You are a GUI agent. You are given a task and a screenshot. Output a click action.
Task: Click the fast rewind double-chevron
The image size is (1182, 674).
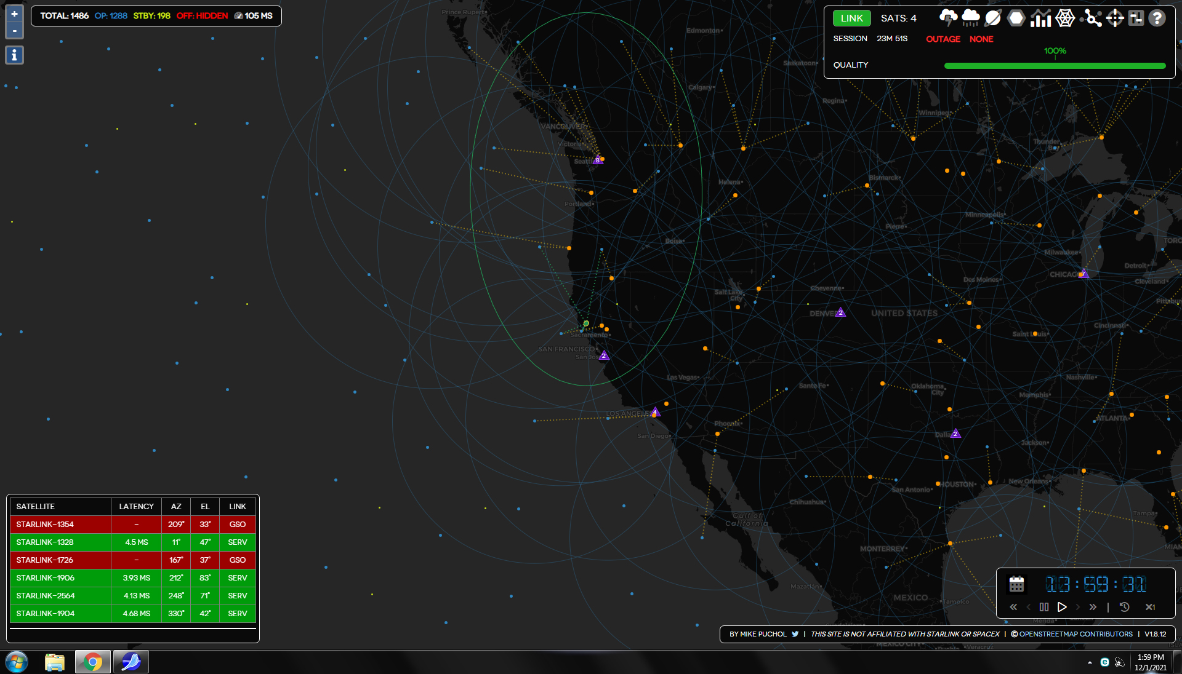click(1013, 607)
